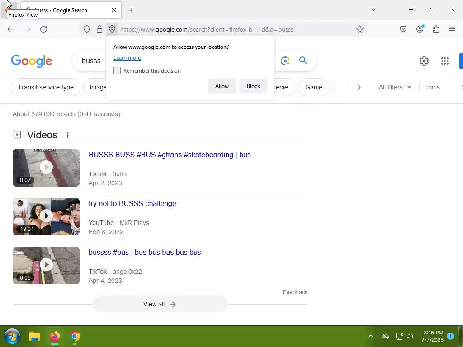
Task: Open bussss #bus bus bus video link
Action: coord(145,252)
